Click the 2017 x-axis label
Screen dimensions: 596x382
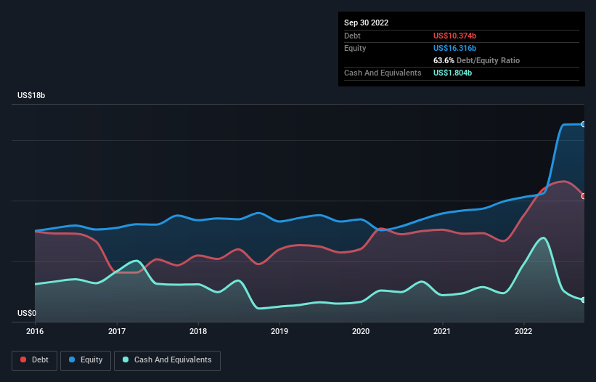(117, 331)
